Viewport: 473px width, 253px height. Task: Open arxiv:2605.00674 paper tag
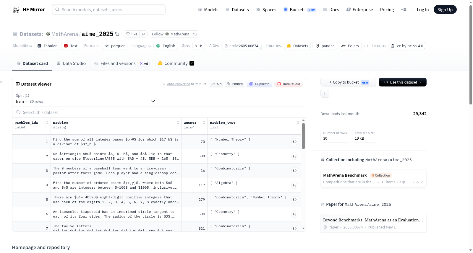[x=241, y=46]
